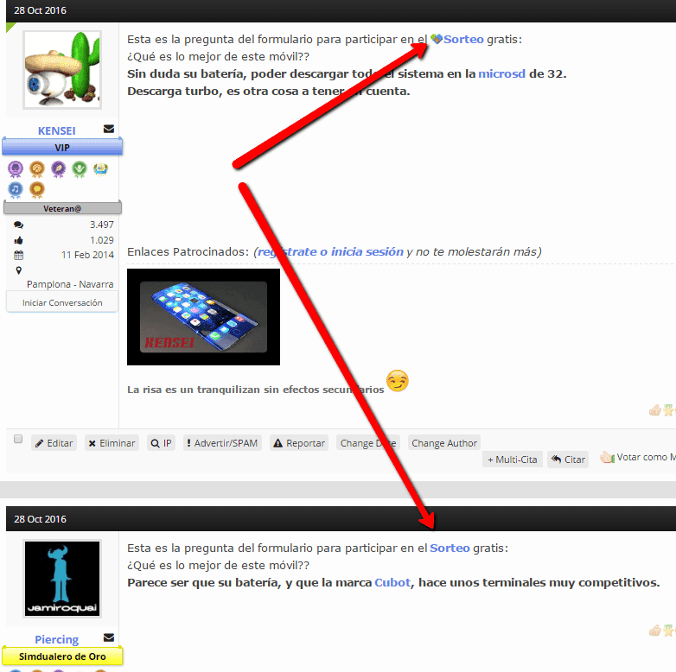Click the Reportar button
Image resolution: width=676 pixels, height=672 pixels.
point(299,443)
